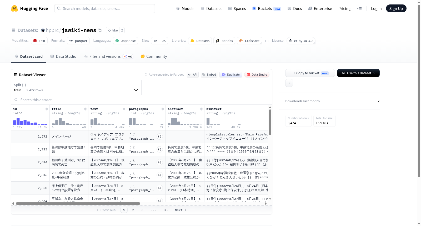The width and height of the screenshot is (421, 226).
Task: Click Log In
Action: (x=376, y=8)
